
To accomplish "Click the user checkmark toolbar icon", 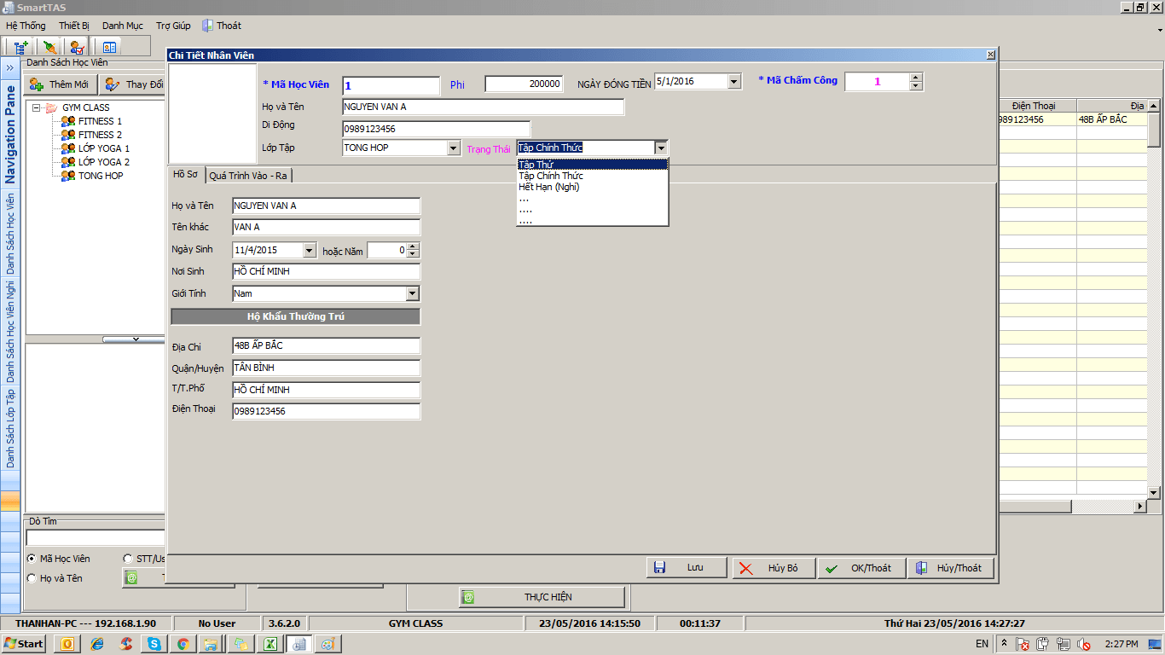I will (x=77, y=47).
